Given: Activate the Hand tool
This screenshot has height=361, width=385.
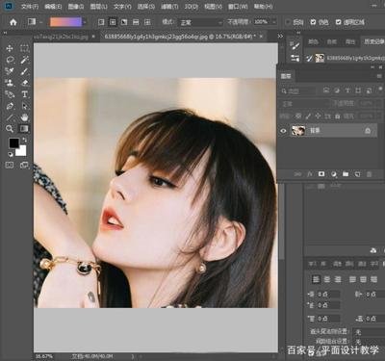Looking at the screenshot, I should (x=24, y=117).
